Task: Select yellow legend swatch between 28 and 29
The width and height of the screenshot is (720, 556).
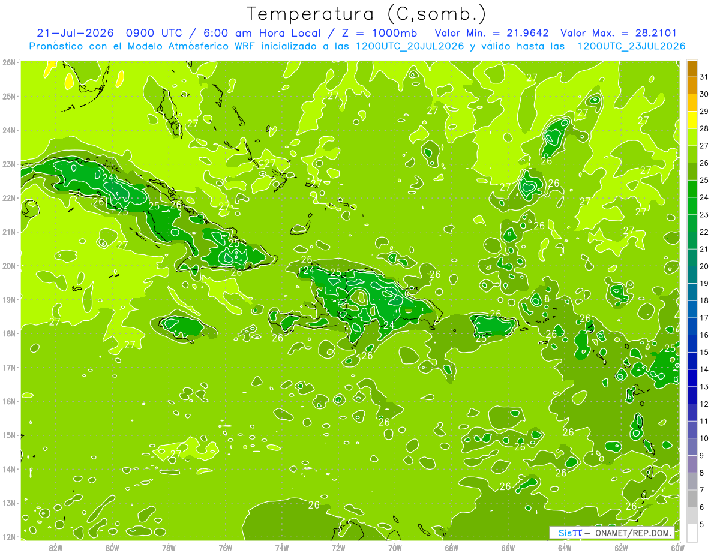Action: click(692, 120)
